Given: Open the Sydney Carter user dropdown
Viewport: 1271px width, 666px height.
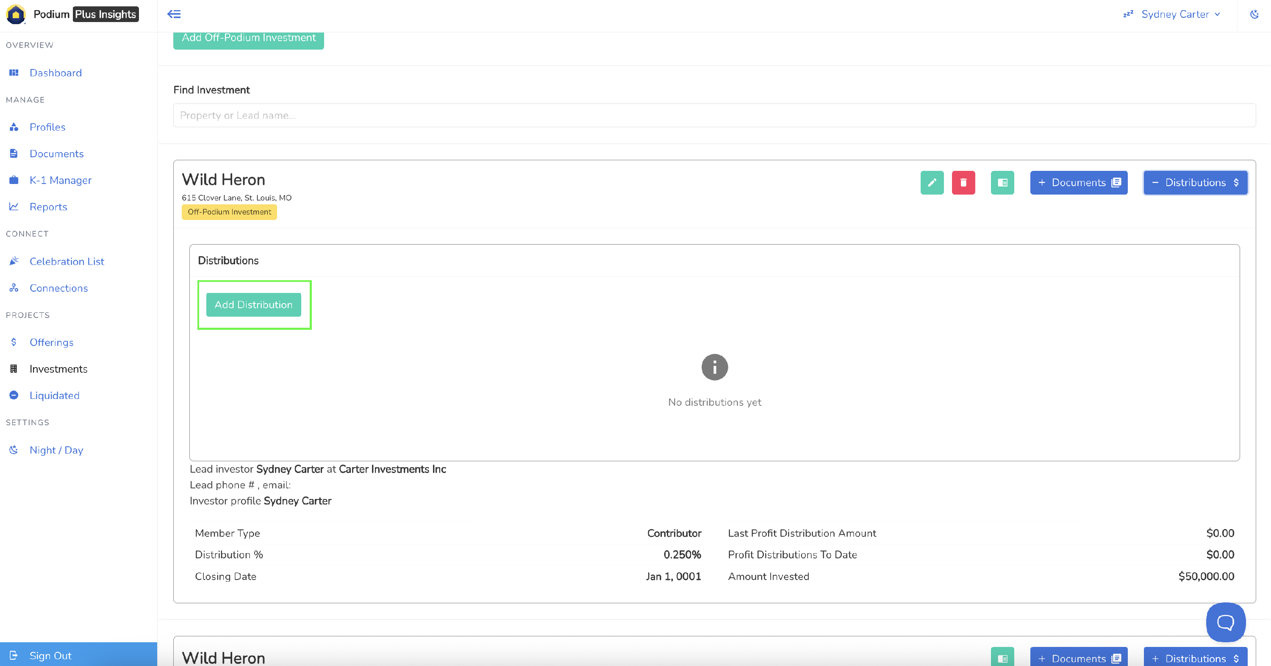Looking at the screenshot, I should pos(1180,14).
